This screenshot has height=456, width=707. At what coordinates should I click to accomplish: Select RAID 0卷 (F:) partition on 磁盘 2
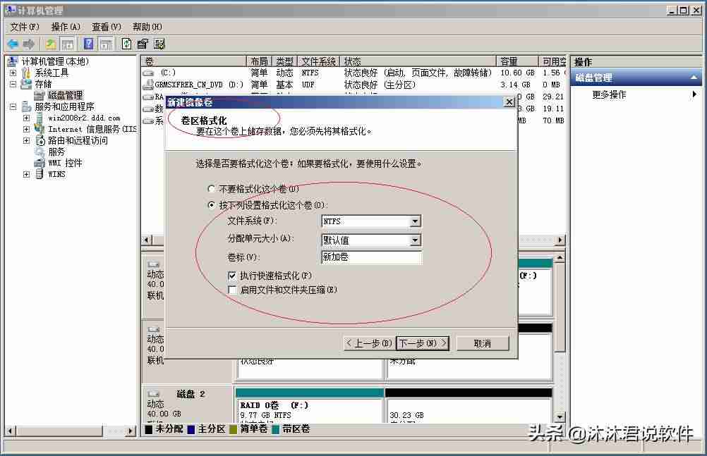coord(309,405)
